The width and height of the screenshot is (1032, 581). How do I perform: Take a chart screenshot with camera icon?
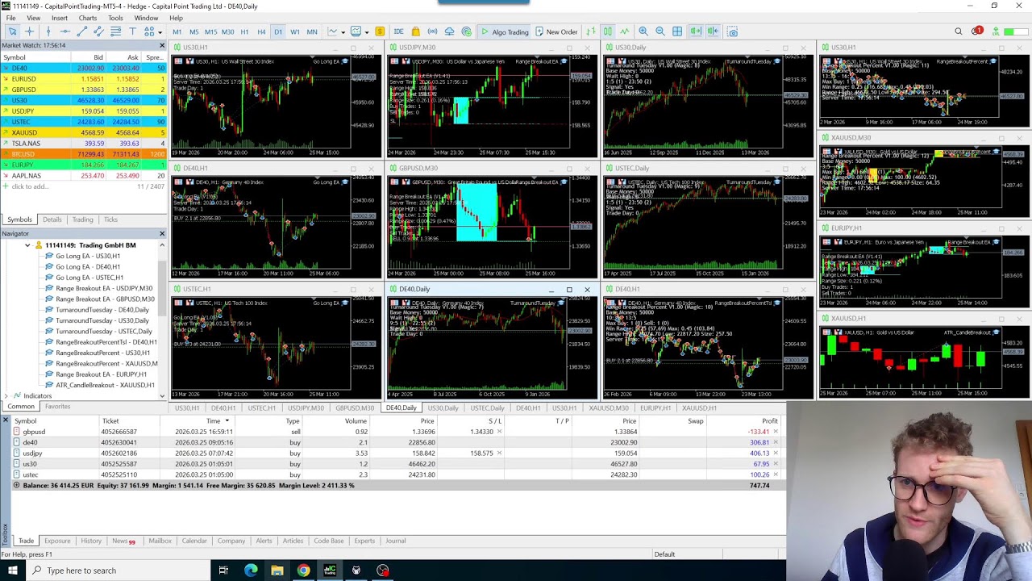coord(732,31)
